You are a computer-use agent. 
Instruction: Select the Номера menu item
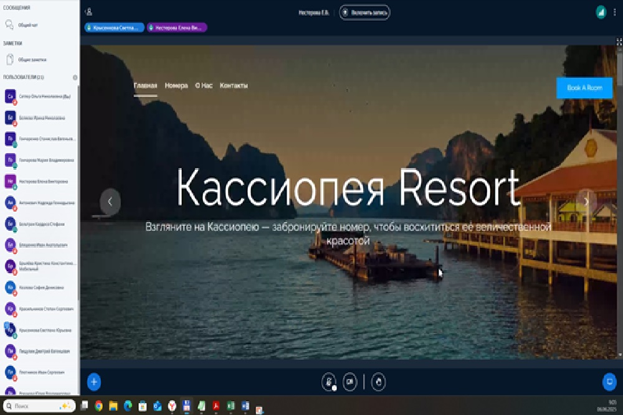pos(176,85)
